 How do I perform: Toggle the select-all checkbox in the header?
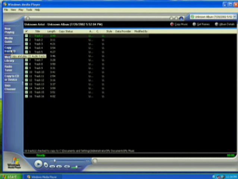point(26,31)
